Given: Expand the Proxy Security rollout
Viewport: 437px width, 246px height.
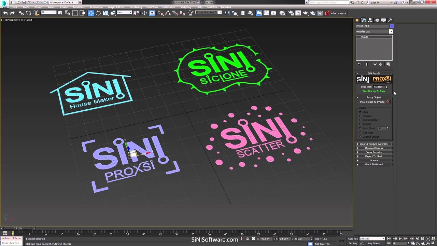Looking at the screenshot, I should pos(374,152).
